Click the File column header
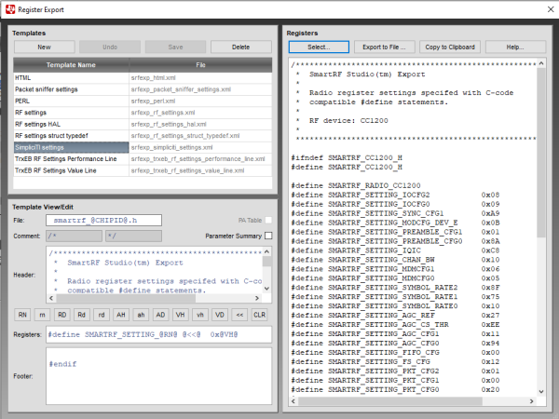Viewport: 559px width, 419px height. pos(200,65)
